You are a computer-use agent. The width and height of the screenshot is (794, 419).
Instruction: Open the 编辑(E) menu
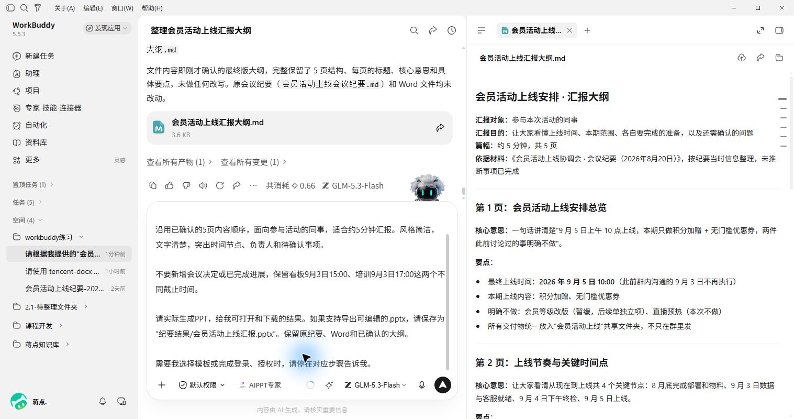[x=93, y=8]
